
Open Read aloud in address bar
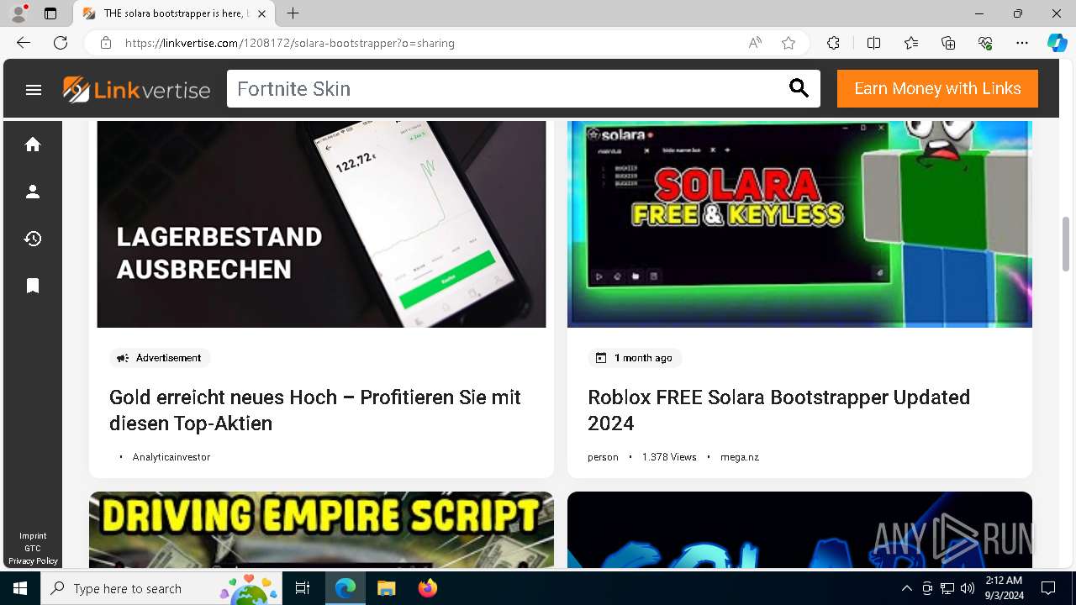(x=755, y=43)
